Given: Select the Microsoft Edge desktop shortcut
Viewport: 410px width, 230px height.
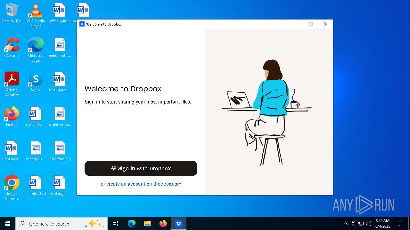Looking at the screenshot, I should coord(36,50).
